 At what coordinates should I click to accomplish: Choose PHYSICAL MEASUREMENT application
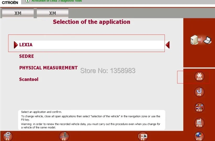[x=48, y=68]
